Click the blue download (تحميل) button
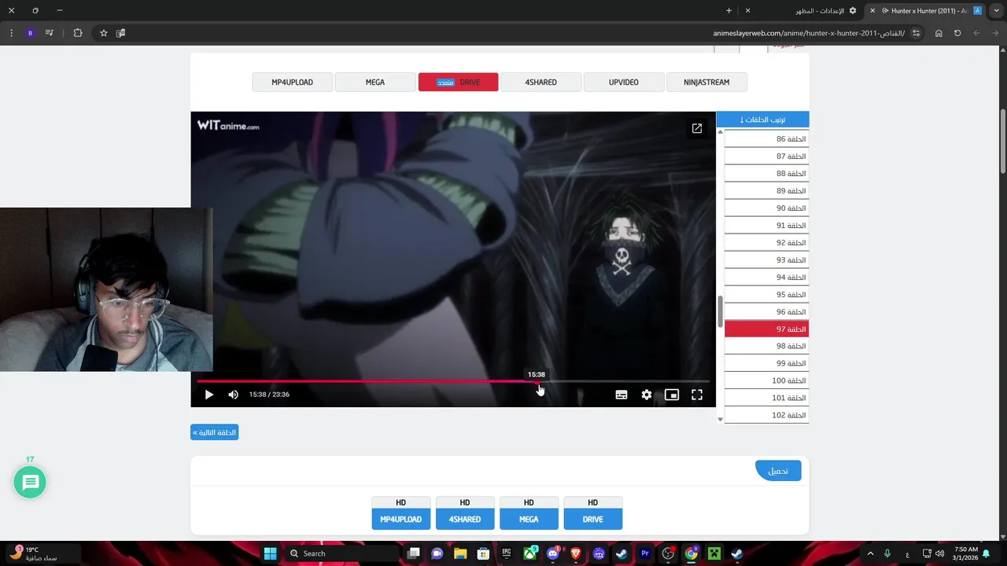The width and height of the screenshot is (1007, 566). click(x=778, y=471)
